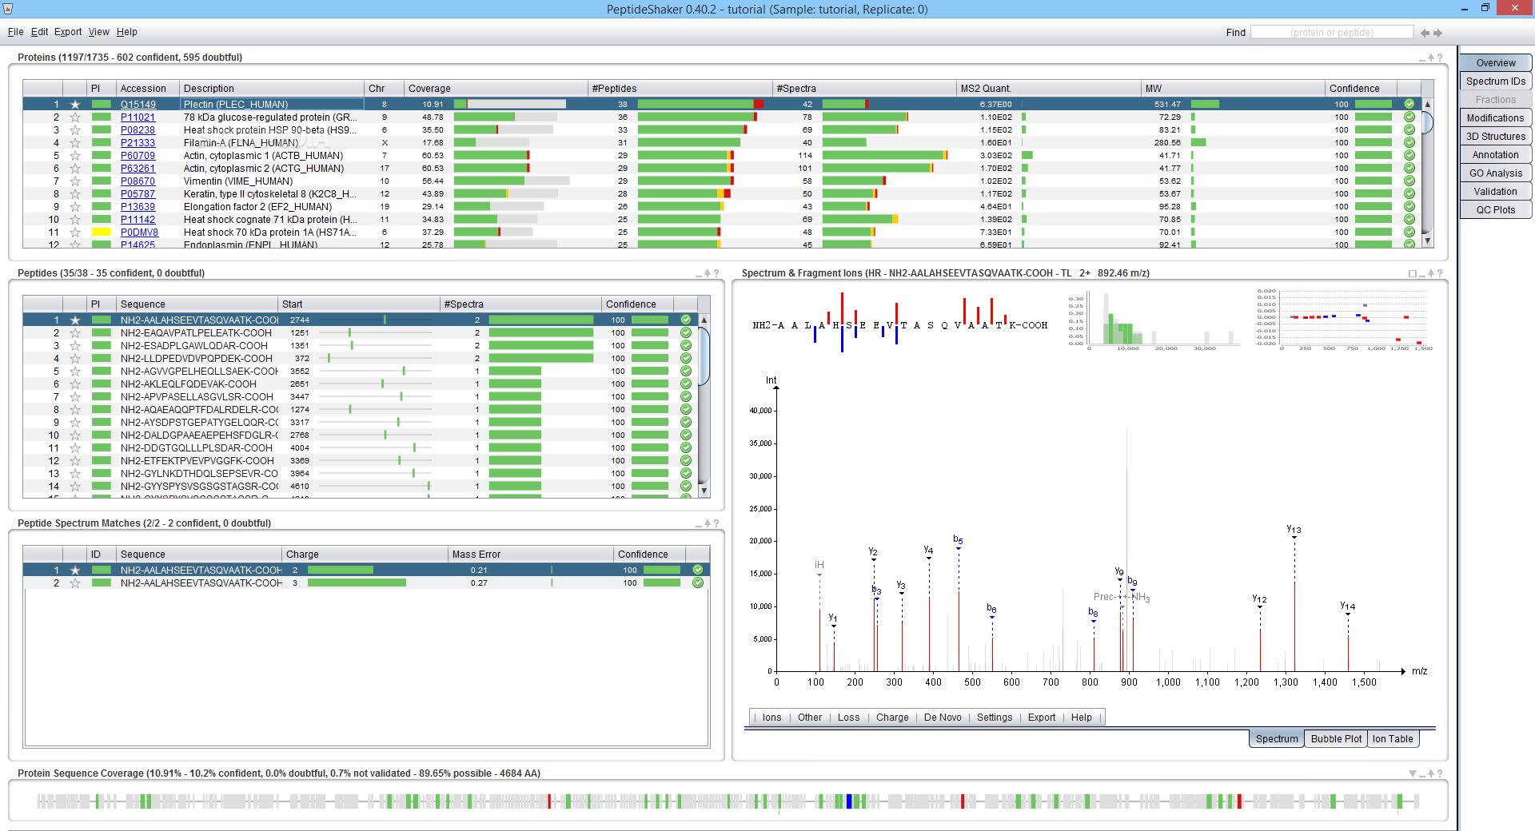Open validation icon for Plectin row
The height and width of the screenshot is (831, 1535).
click(x=1409, y=105)
